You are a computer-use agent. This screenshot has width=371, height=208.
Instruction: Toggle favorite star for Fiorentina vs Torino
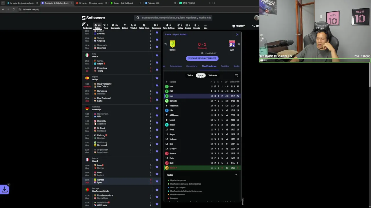pyautogui.click(x=157, y=69)
